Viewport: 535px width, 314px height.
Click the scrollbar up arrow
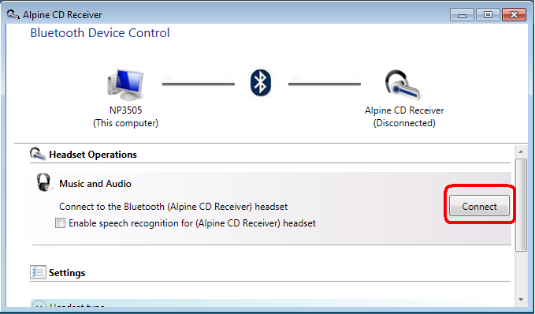[521, 151]
